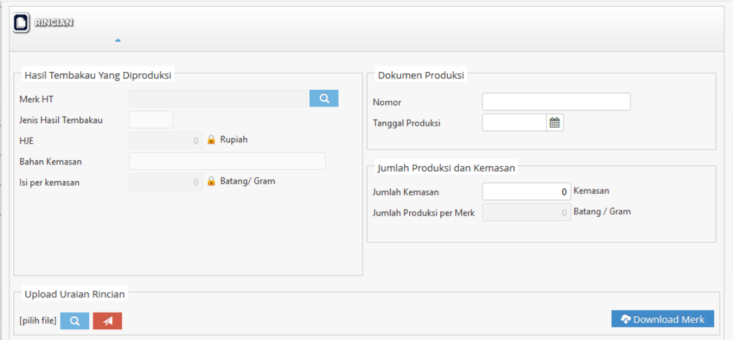Viewport: 733px width, 340px height.
Task: Open the Tanggal Produksi calendar picker
Action: (x=554, y=122)
